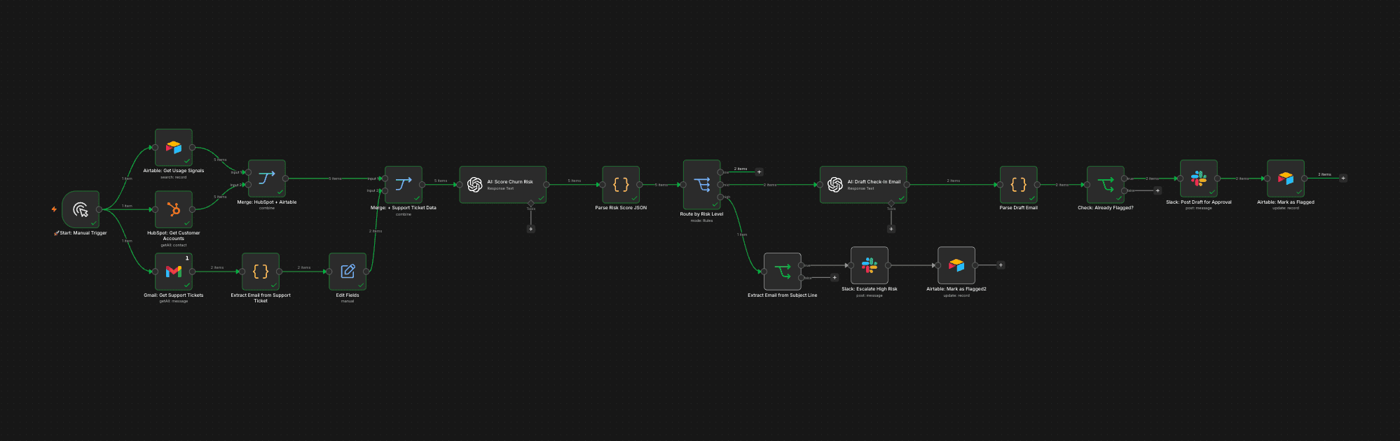Select the Merge: + Support Ticket Data node
Image resolution: width=1400 pixels, height=441 pixels.
pos(404,185)
